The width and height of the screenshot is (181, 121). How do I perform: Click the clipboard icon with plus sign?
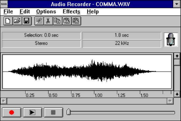coord(76,21)
